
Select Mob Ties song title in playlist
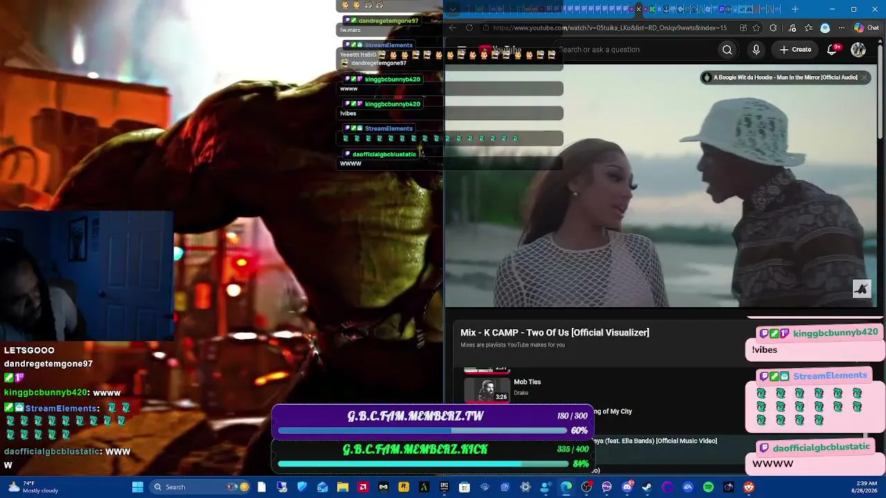(527, 382)
